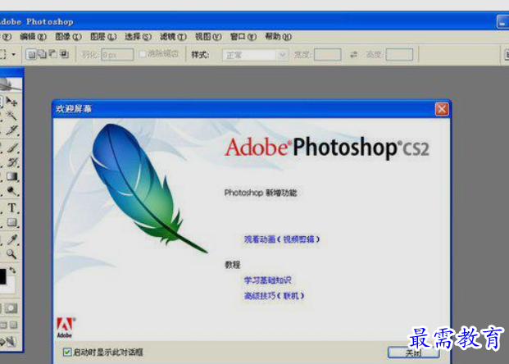
Task: Select the Rectangle shape tool
Action: tap(11, 222)
